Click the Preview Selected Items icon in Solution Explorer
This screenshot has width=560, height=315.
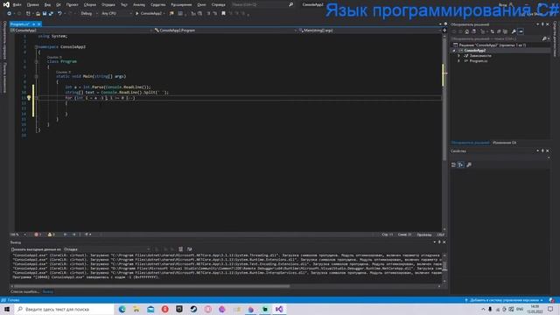(x=521, y=31)
